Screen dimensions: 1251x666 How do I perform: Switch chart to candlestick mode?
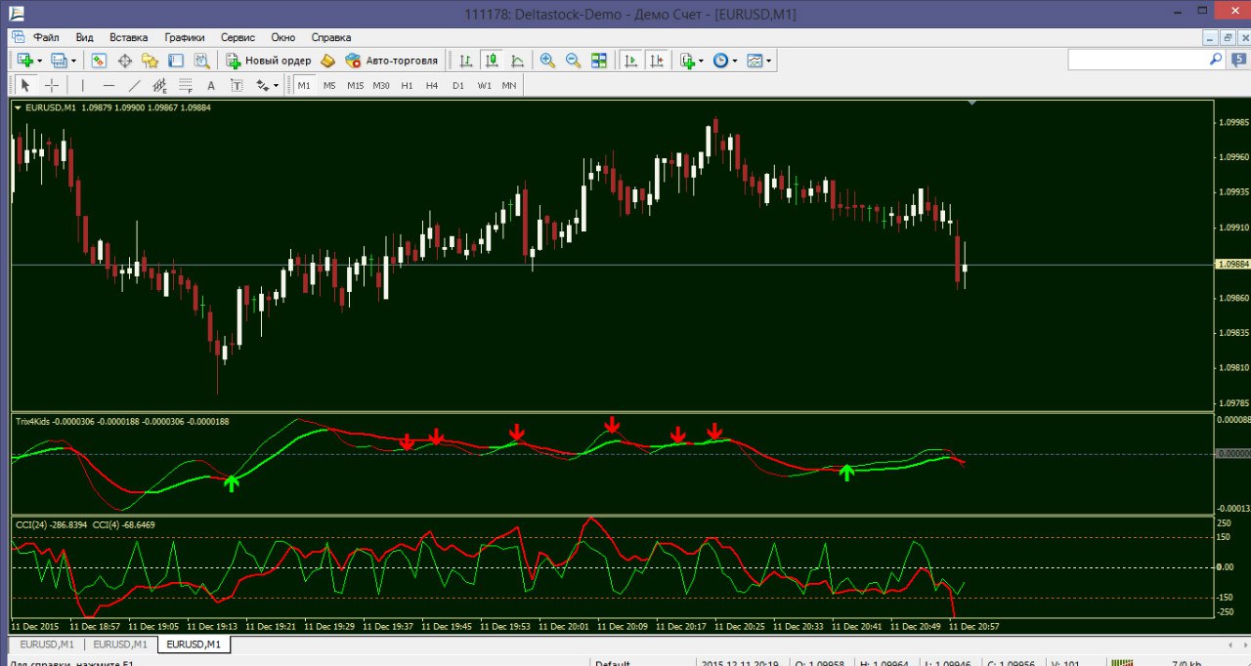[492, 61]
